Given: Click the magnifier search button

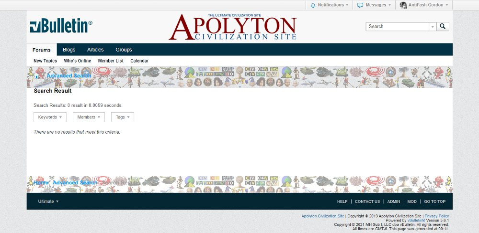Looking at the screenshot, I should (443, 26).
